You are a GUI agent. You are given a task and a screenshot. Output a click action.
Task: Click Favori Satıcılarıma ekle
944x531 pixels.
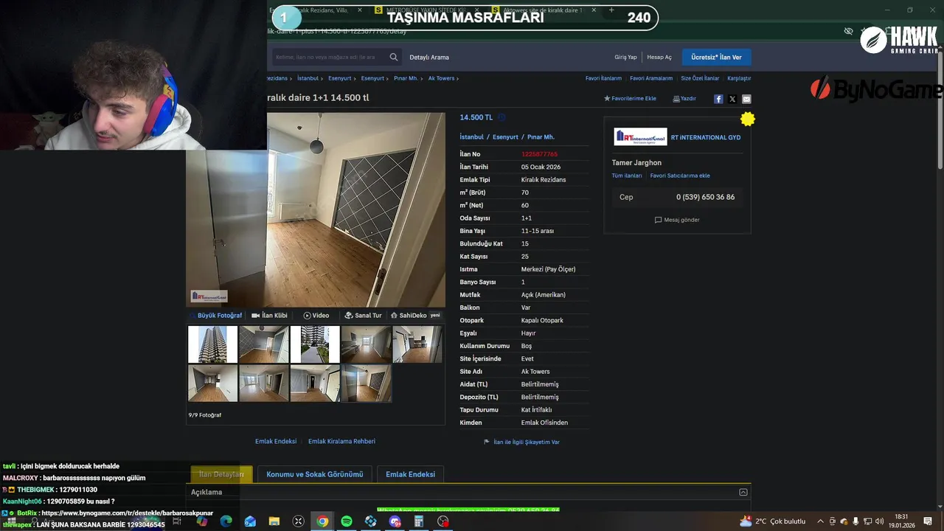(x=680, y=176)
